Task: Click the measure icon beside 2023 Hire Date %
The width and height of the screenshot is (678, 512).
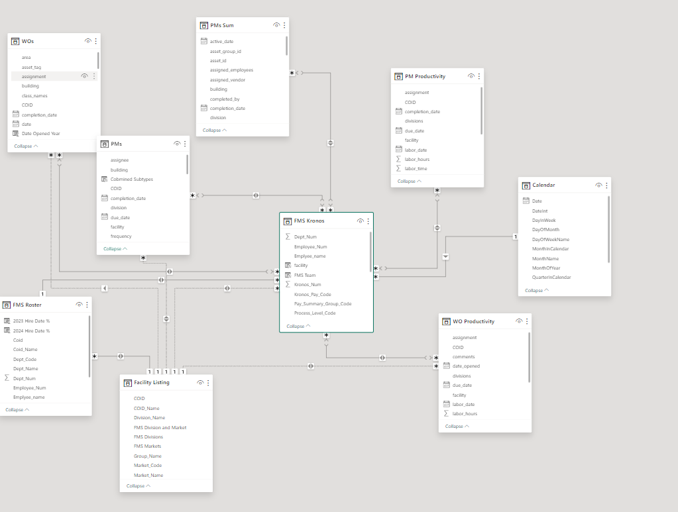Action: [7, 321]
